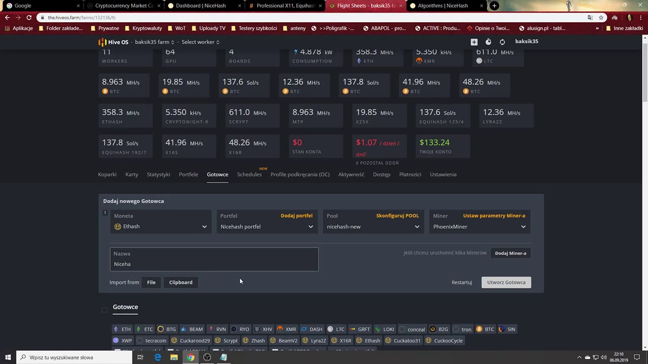
Task: Filter flight sheets by SIN coin tag
Action: pos(507,329)
